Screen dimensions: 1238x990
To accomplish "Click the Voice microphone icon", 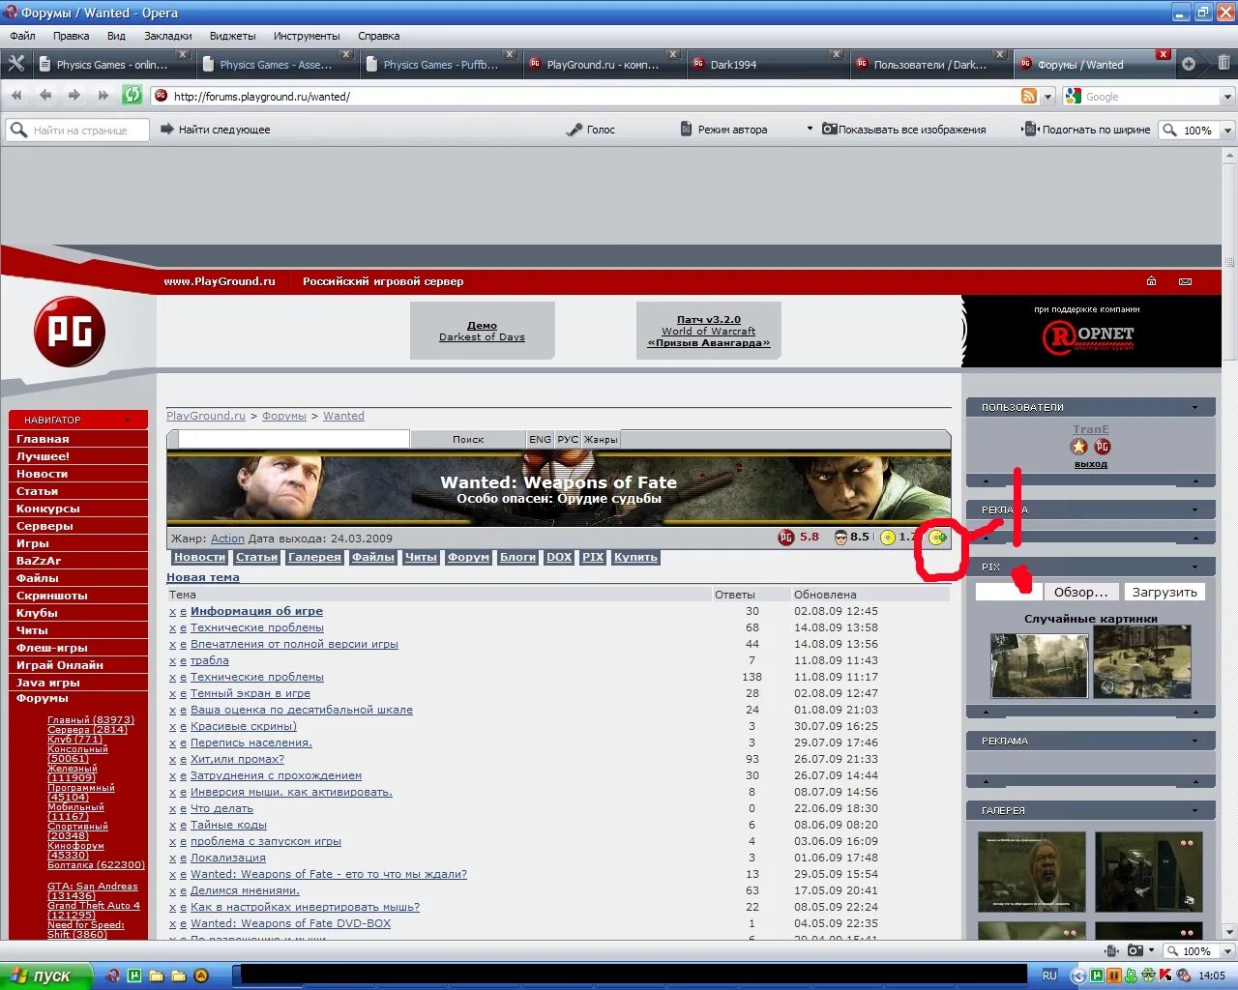I will (574, 130).
